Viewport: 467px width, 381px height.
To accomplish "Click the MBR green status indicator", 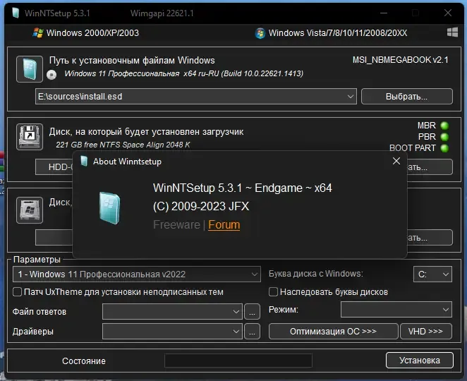I will pyautogui.click(x=444, y=126).
